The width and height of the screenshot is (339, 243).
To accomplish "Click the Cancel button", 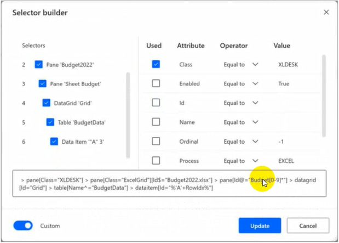I will (308, 225).
